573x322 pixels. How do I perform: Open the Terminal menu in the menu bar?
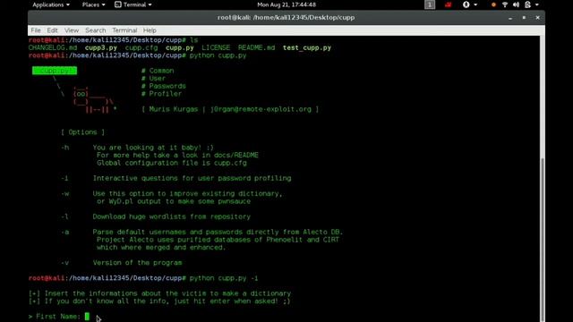pos(124,30)
